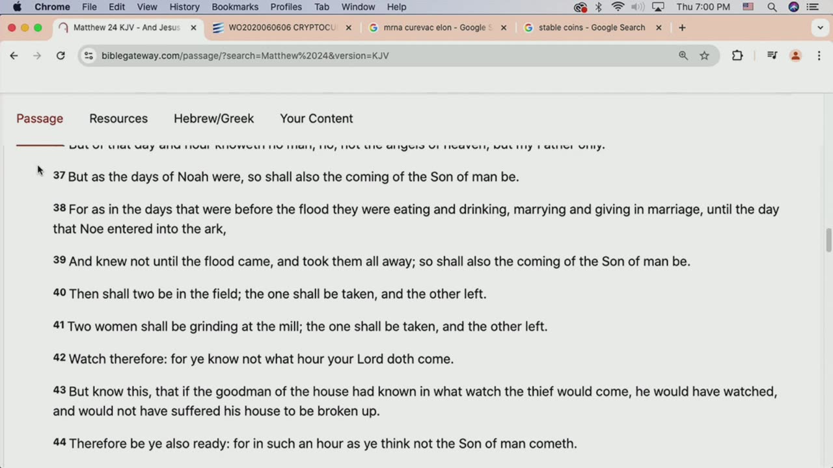Click the Thu 7:00 PM clock
The width and height of the screenshot is (833, 468).
(x=703, y=7)
